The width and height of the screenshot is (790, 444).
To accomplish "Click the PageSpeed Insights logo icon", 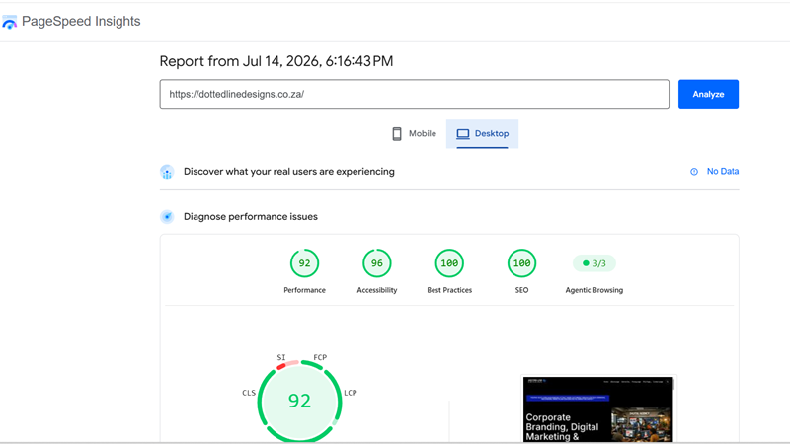I will point(10,22).
